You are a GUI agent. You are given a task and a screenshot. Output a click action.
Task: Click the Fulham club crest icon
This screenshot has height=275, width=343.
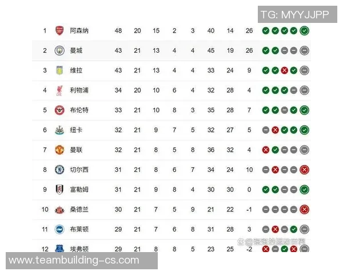point(59,189)
